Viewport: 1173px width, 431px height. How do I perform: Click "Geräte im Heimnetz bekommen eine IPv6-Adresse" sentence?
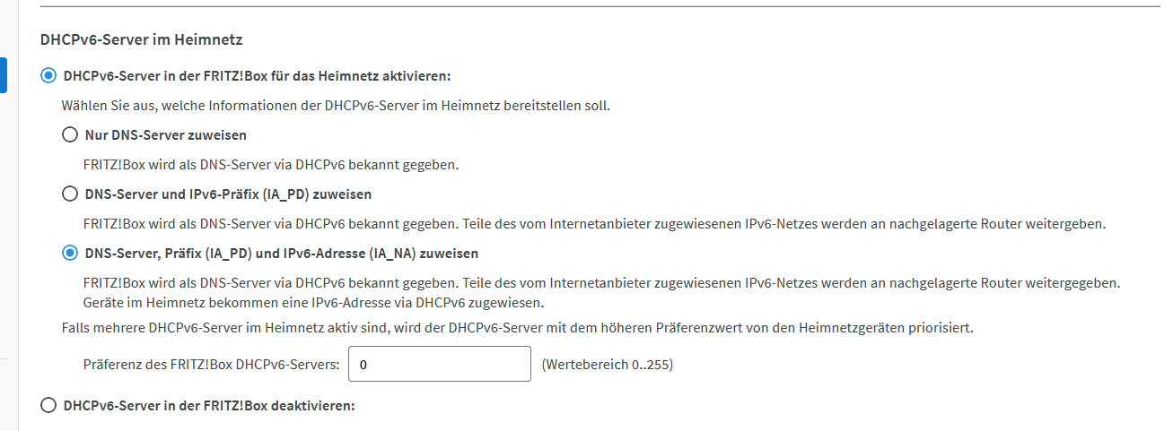313,302
